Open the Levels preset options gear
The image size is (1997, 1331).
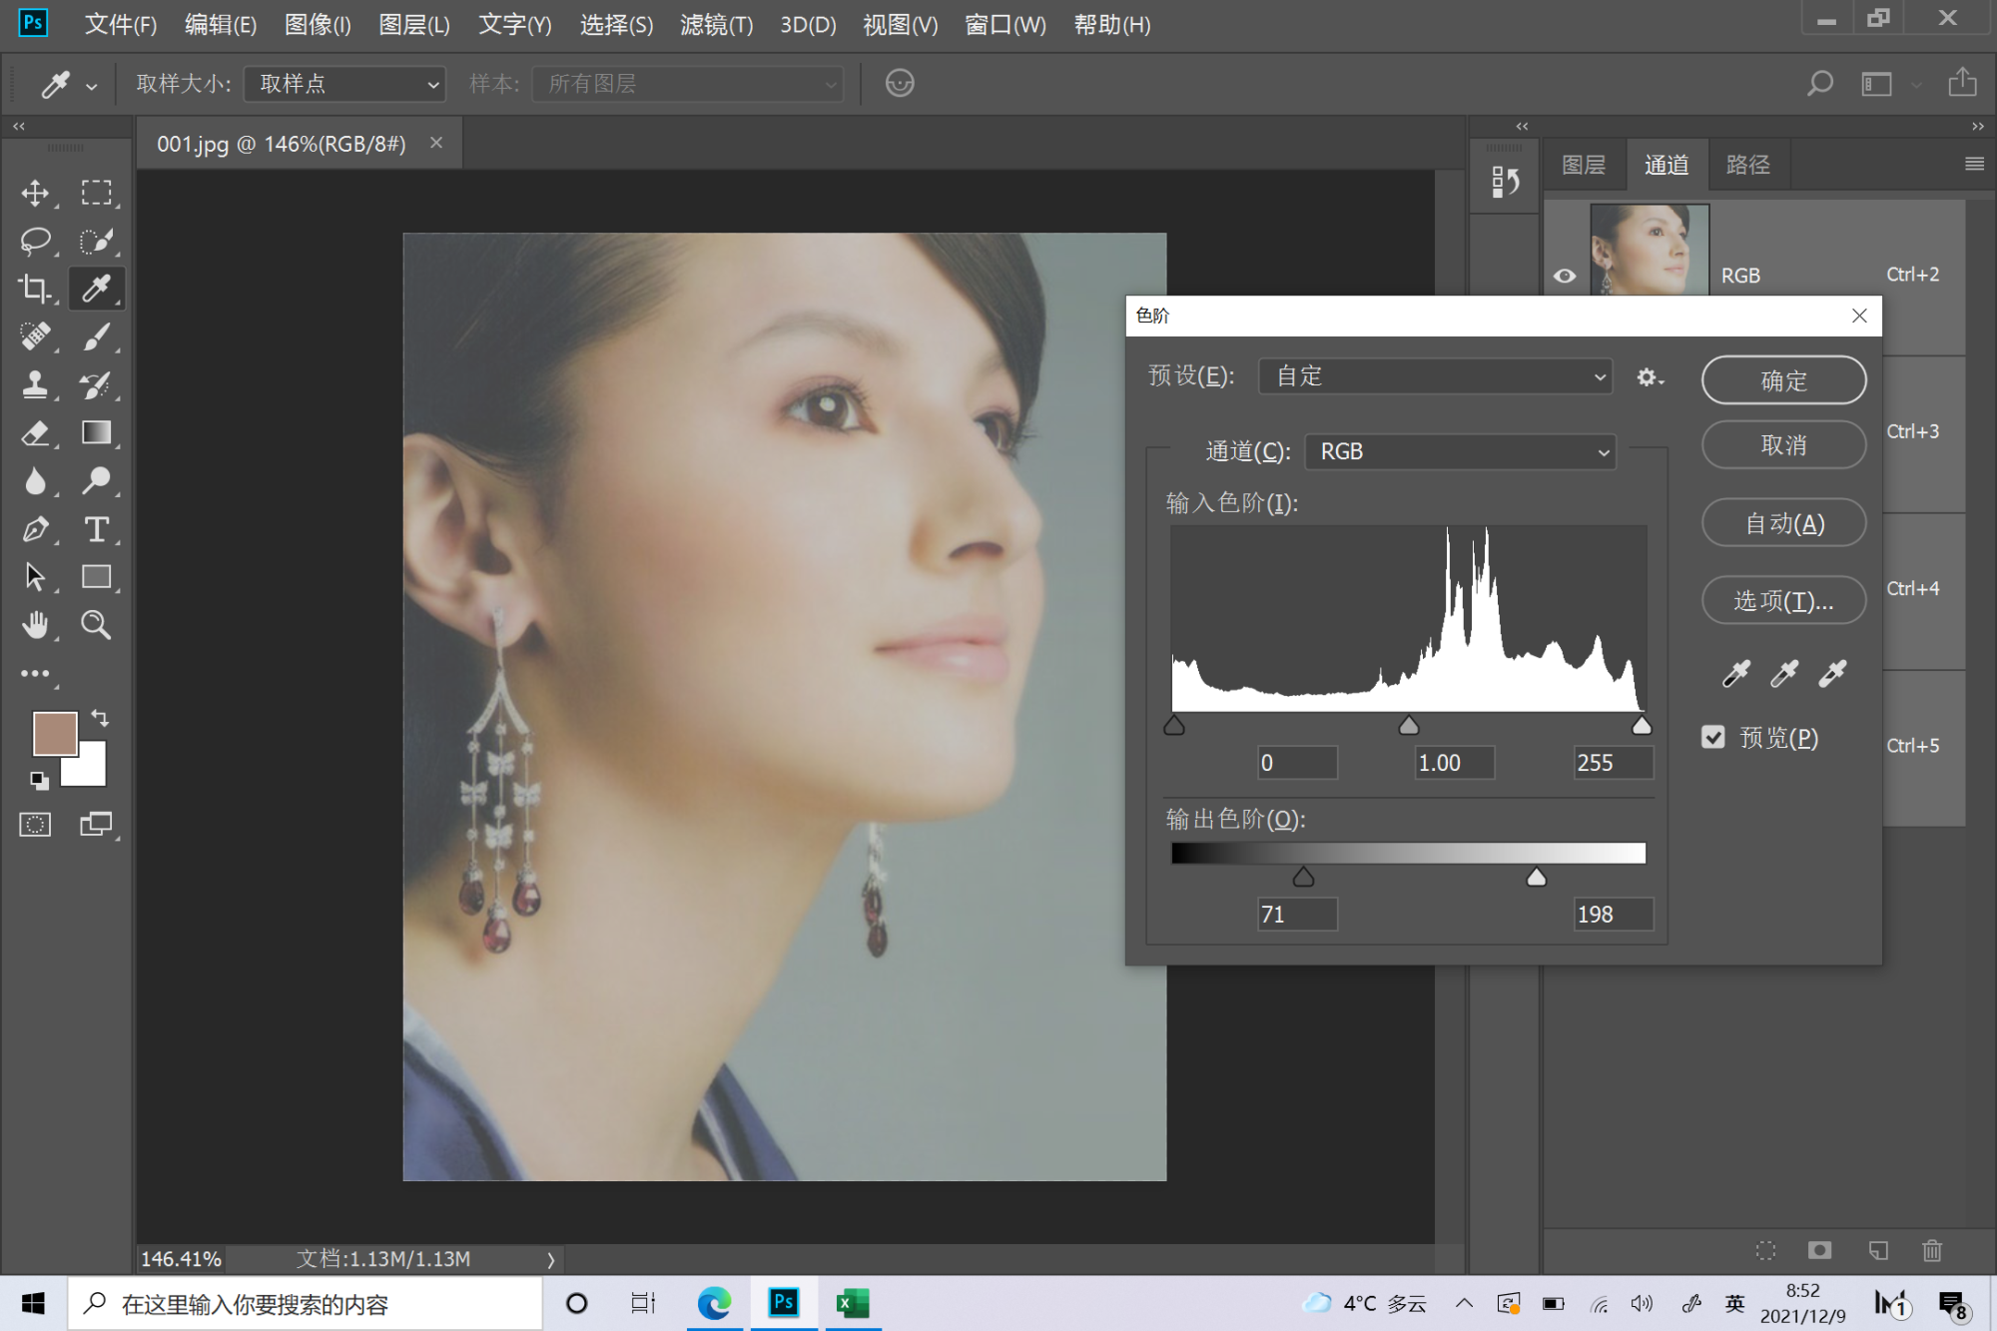(1649, 377)
